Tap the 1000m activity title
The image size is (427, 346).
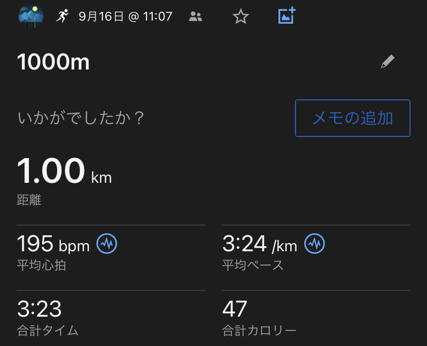coord(54,63)
